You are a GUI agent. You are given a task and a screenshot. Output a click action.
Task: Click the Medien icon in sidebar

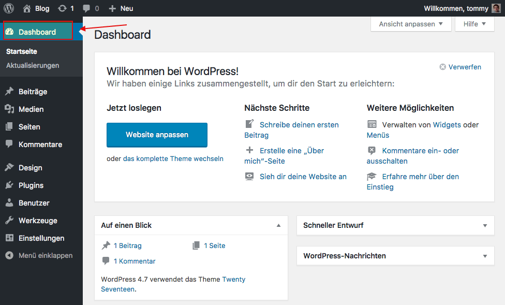pyautogui.click(x=9, y=109)
